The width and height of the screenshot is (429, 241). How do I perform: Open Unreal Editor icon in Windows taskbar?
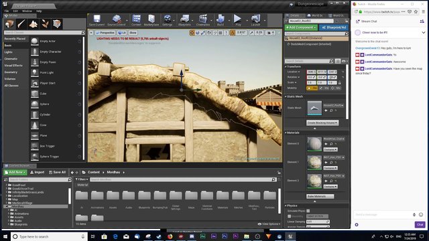click(290, 236)
